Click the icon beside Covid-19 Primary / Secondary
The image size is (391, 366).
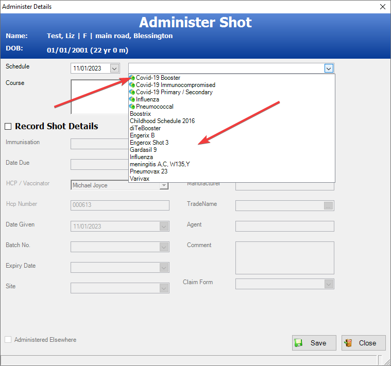click(132, 92)
